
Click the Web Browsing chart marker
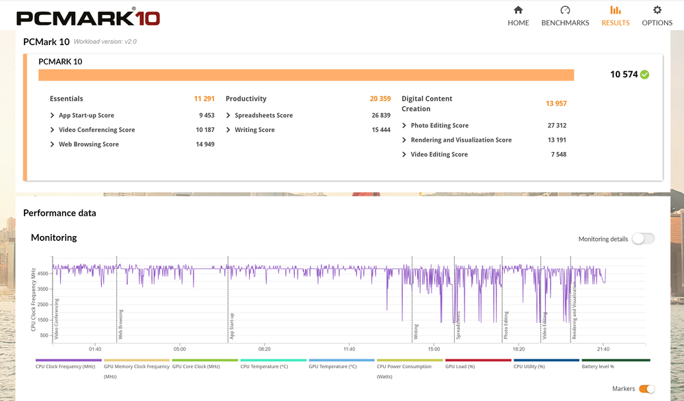coord(120,324)
